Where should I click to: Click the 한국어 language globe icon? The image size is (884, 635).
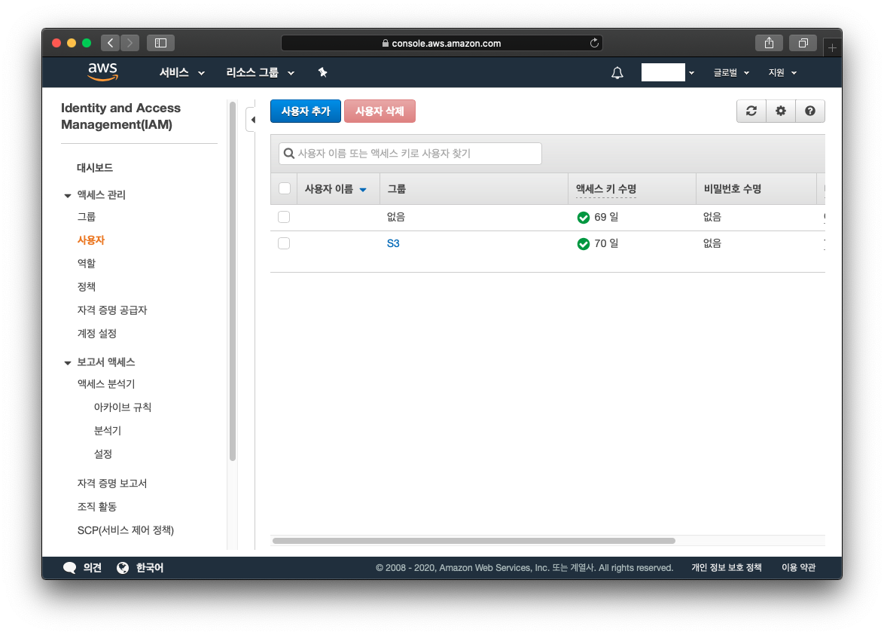click(x=122, y=567)
